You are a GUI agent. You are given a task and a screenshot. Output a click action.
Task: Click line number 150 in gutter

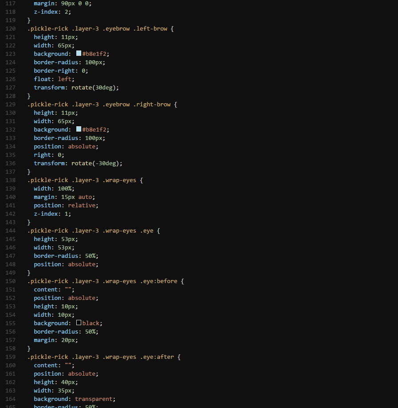[10, 281]
